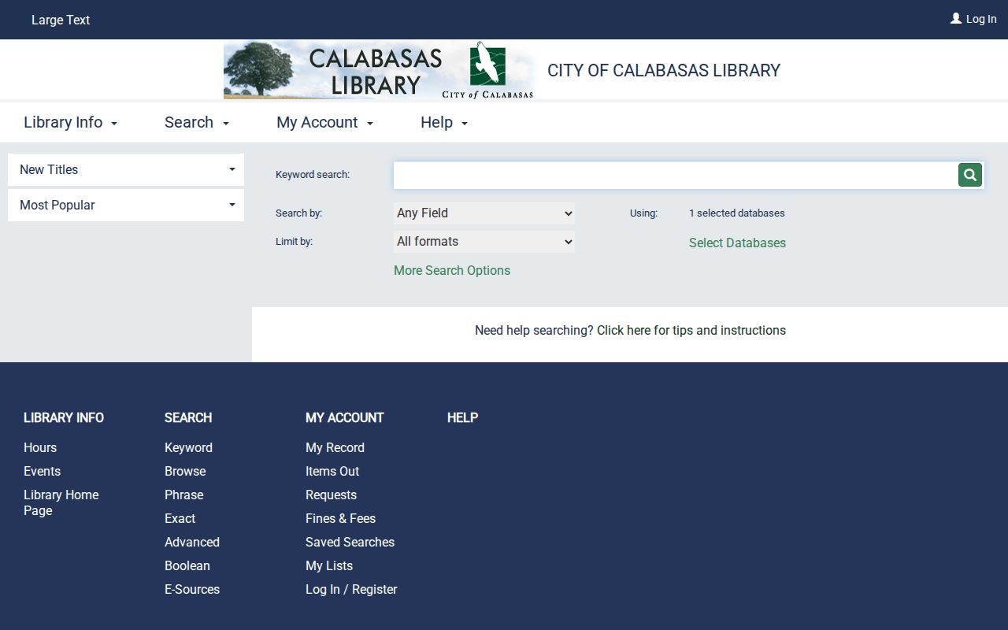Open Boolean search from the footer
1008x630 pixels.
[187, 565]
